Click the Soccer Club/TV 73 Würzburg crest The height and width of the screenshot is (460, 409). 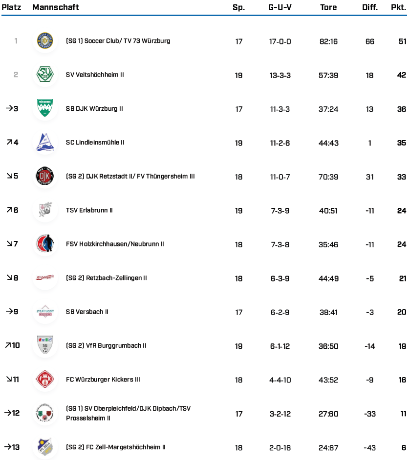click(x=45, y=41)
